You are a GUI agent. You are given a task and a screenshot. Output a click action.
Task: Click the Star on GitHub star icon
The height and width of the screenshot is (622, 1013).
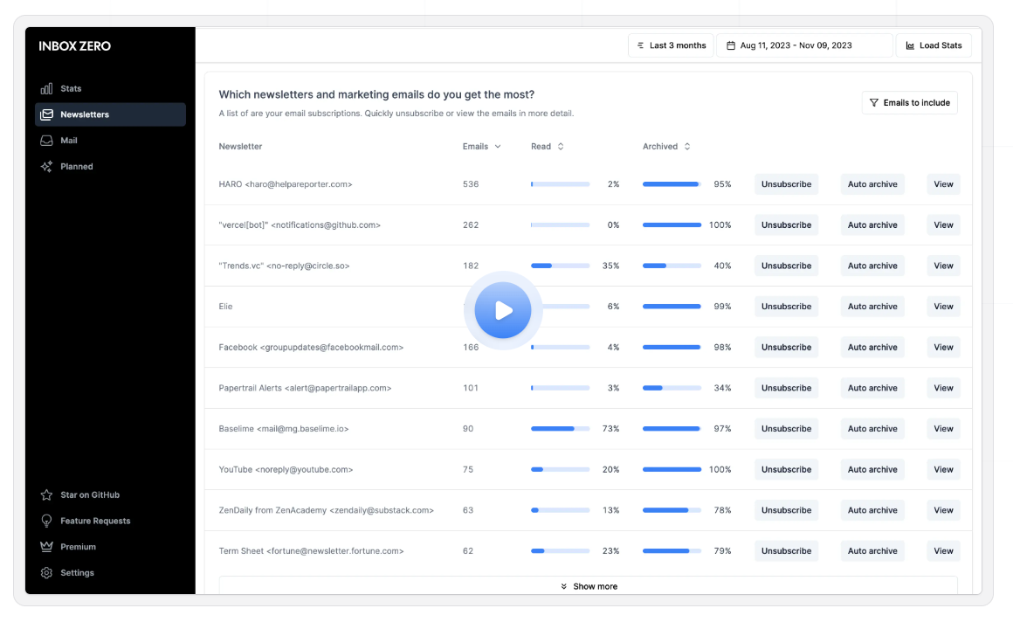pyautogui.click(x=47, y=495)
